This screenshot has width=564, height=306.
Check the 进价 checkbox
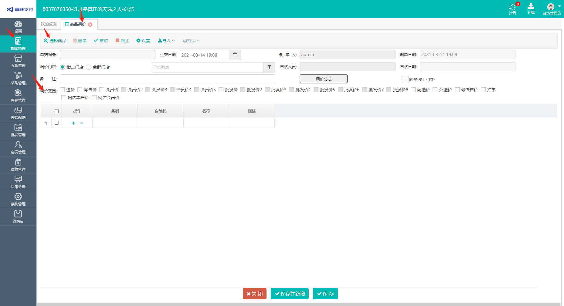(62, 90)
